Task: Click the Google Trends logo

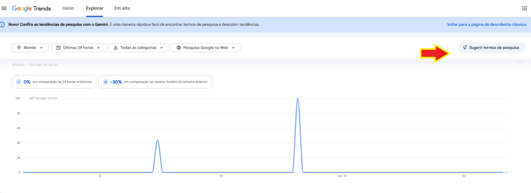Action: tap(32, 8)
